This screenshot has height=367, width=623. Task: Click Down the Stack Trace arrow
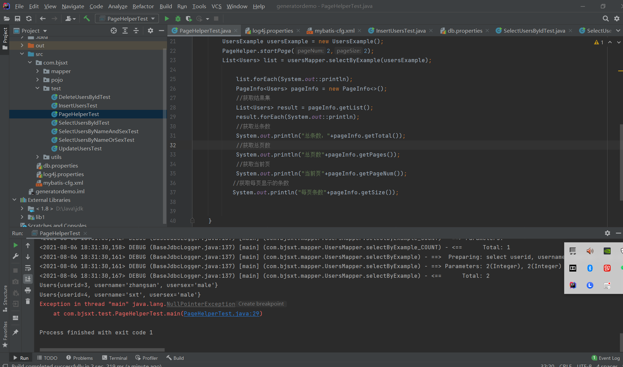click(x=28, y=256)
